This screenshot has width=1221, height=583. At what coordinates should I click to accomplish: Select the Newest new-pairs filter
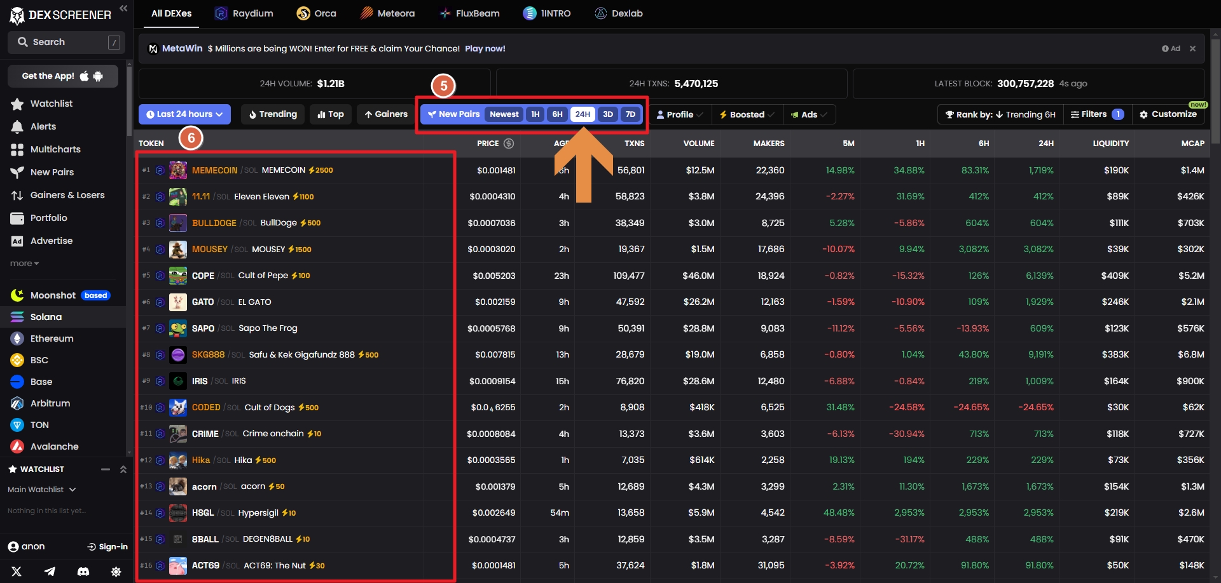point(504,114)
